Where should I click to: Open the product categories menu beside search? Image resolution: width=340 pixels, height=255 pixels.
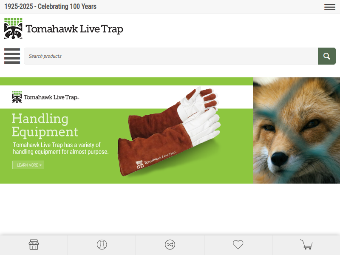(x=12, y=56)
